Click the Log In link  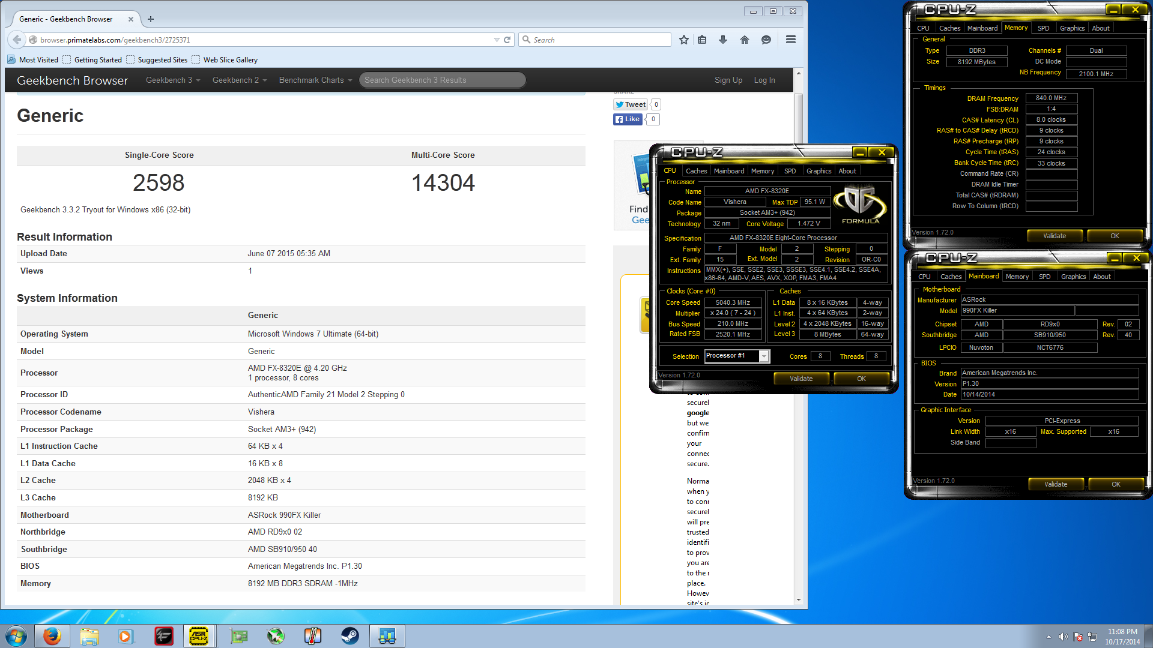764,80
